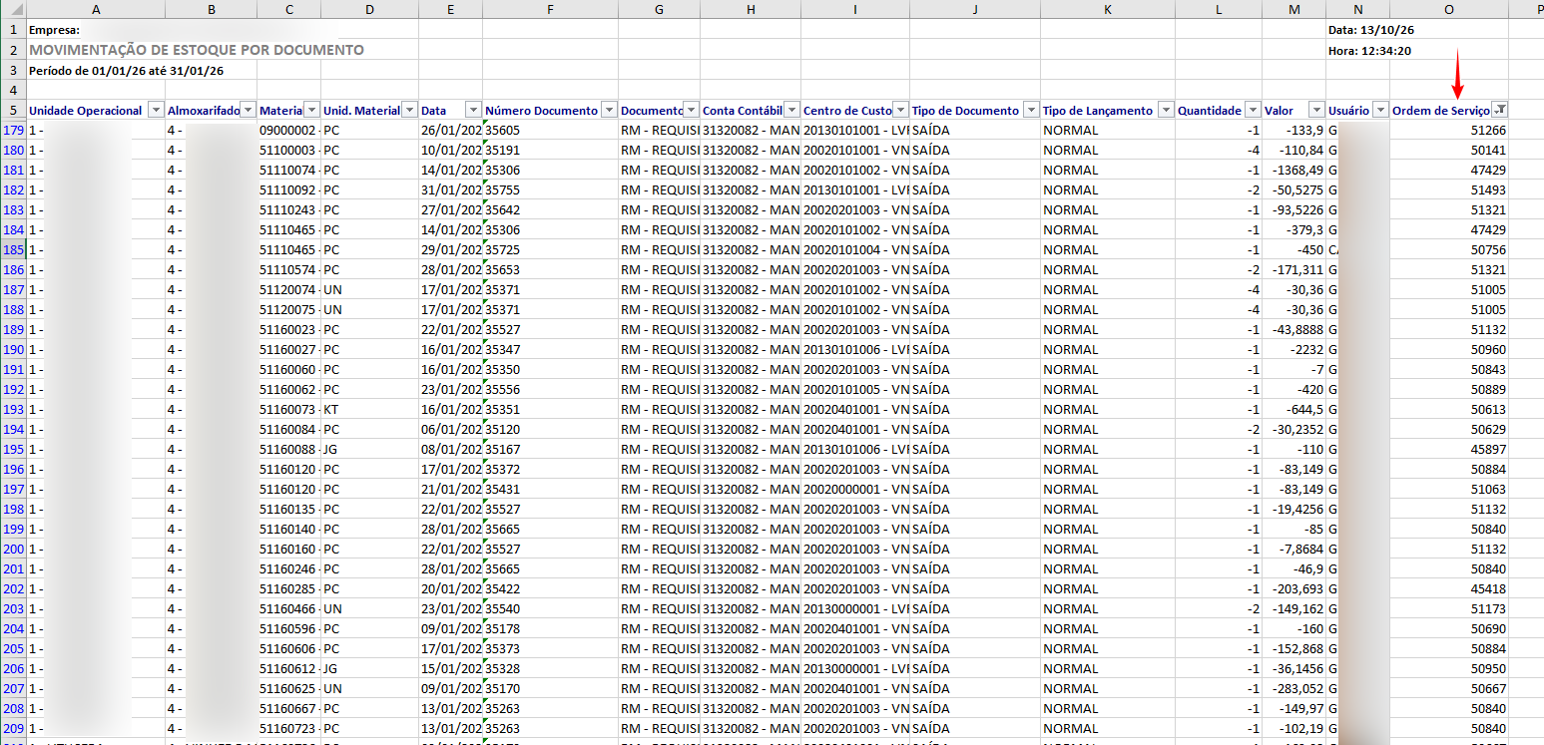The image size is (1544, 745).
Task: Select column O by its header
Action: 1449,9
